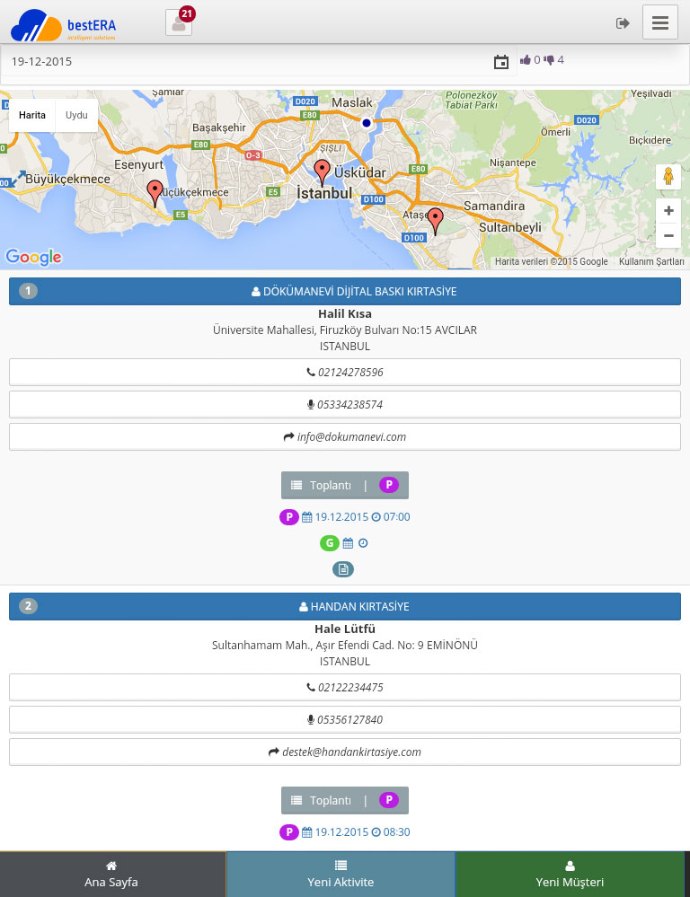
Task: Click the thumbs up count icon
Action: click(525, 59)
